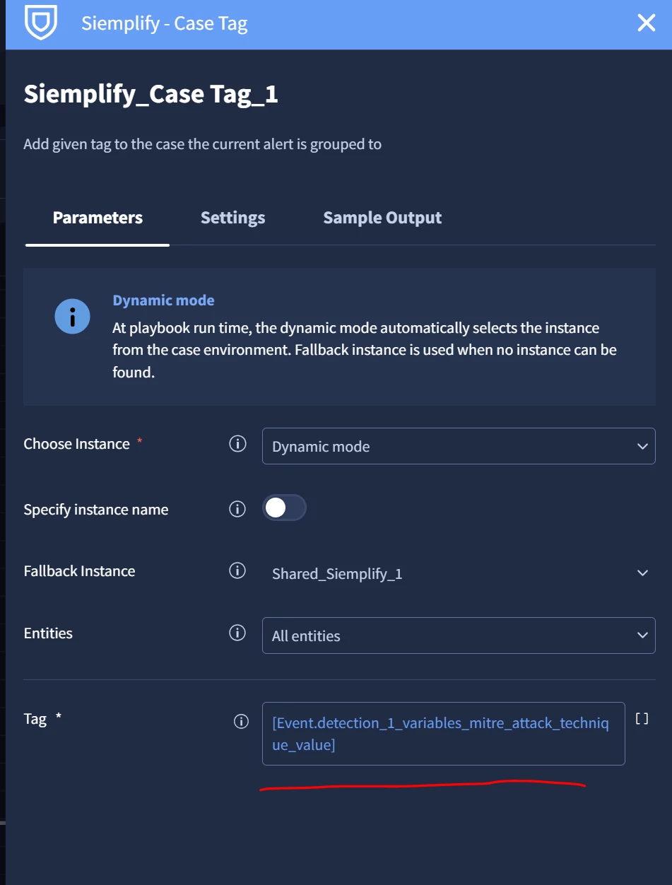Expand the Fallback Instance Shared_Siemplify_1 dropdown
672x885 pixels.
[459, 573]
